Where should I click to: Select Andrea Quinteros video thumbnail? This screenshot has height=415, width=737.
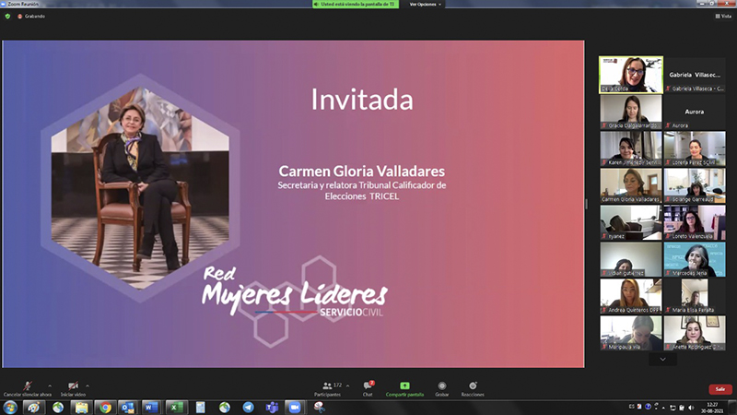click(631, 296)
